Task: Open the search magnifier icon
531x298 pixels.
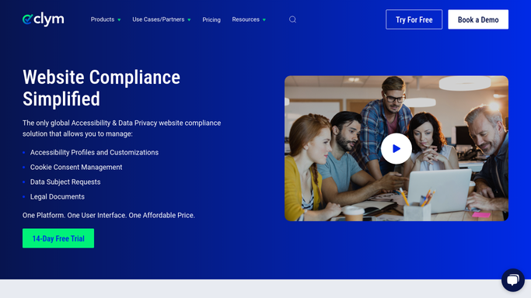Action: 292,19
